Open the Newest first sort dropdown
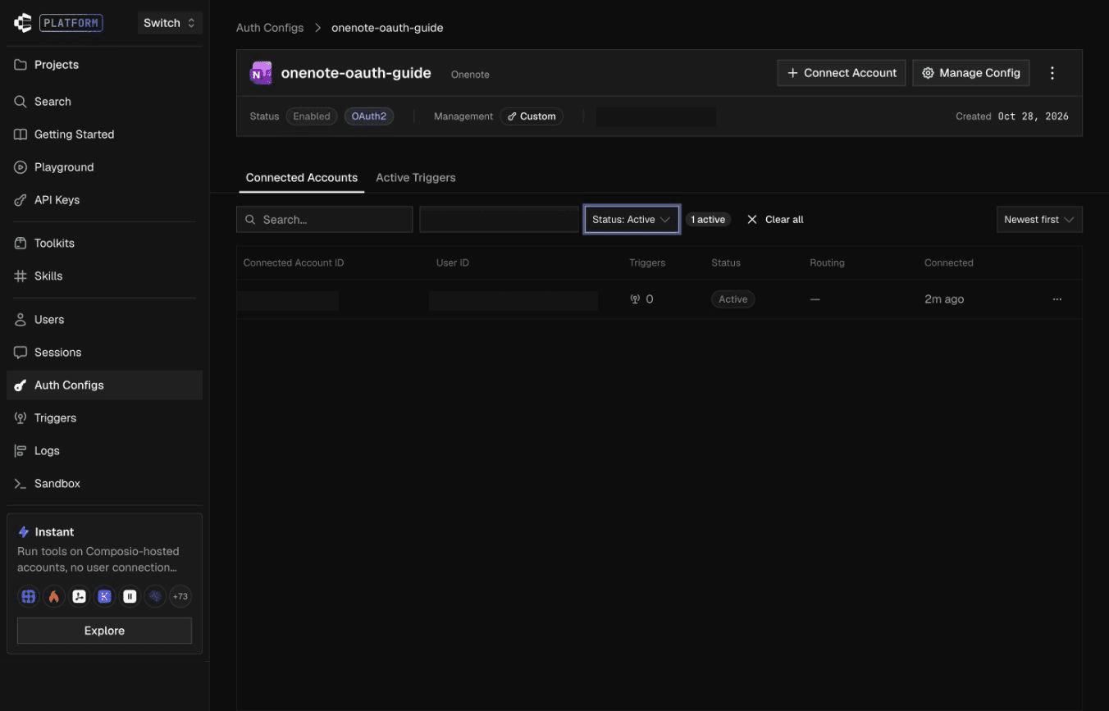Image resolution: width=1109 pixels, height=711 pixels. [1039, 220]
